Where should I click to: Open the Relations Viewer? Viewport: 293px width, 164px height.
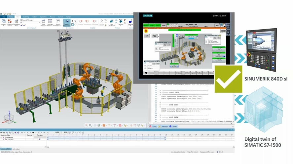coord(10,23)
